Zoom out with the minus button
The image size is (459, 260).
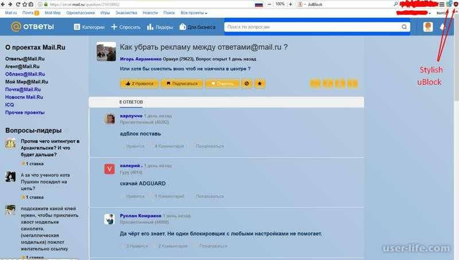point(270,5)
